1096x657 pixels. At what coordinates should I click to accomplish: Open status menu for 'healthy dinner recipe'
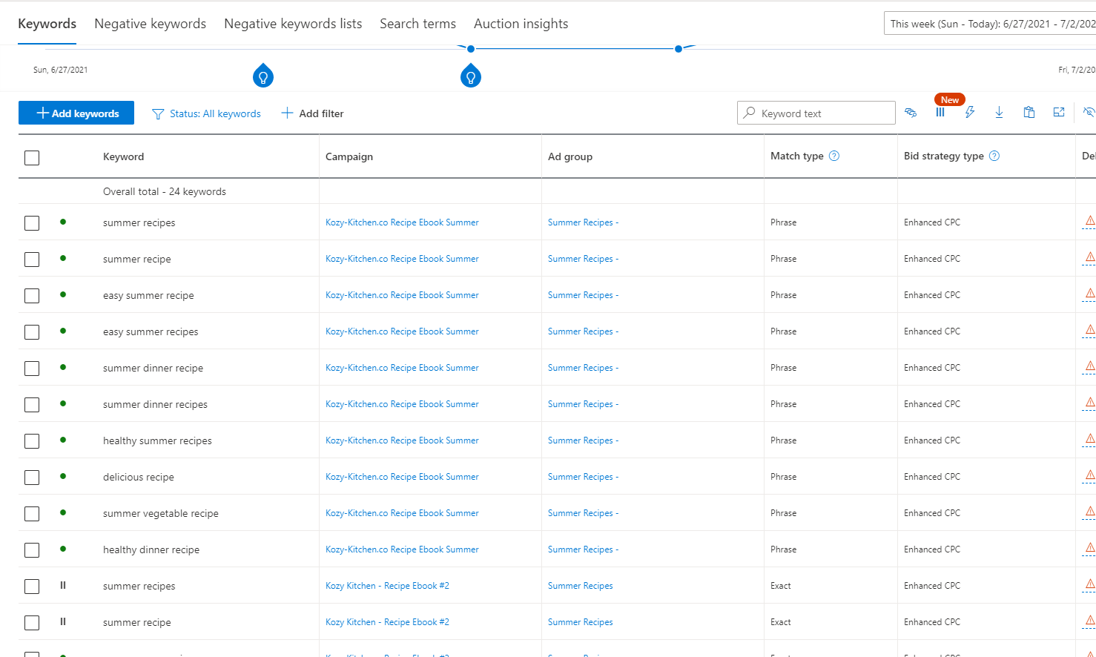63,549
